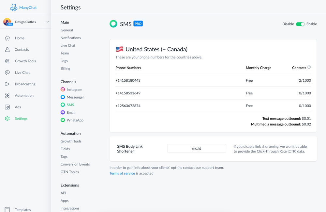Click the Templates icon in sidebar
This screenshot has height=212, width=326.
coord(7,209)
